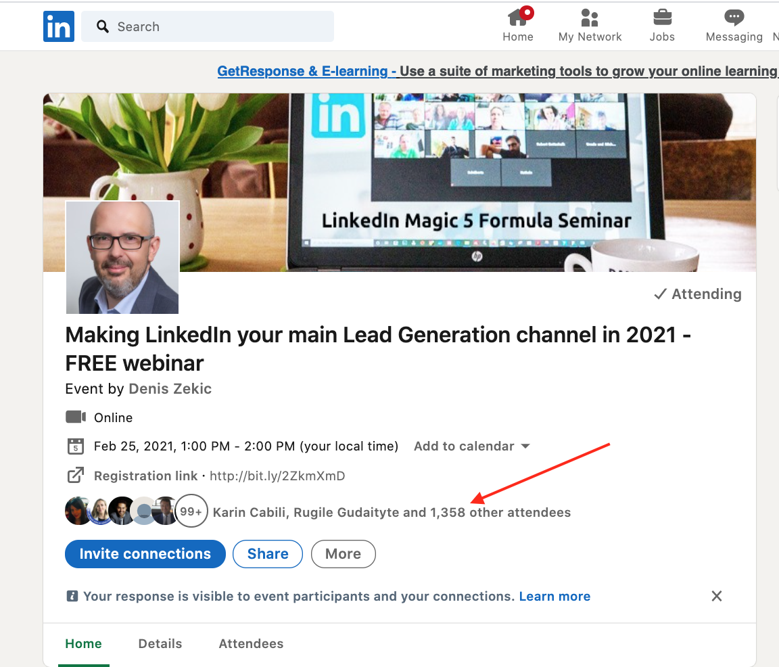The image size is (779, 667).
Task: Click the Share button
Action: (x=268, y=553)
